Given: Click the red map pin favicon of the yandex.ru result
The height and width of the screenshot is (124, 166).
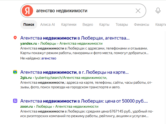Looking at the screenshot, I should coord(15,38).
